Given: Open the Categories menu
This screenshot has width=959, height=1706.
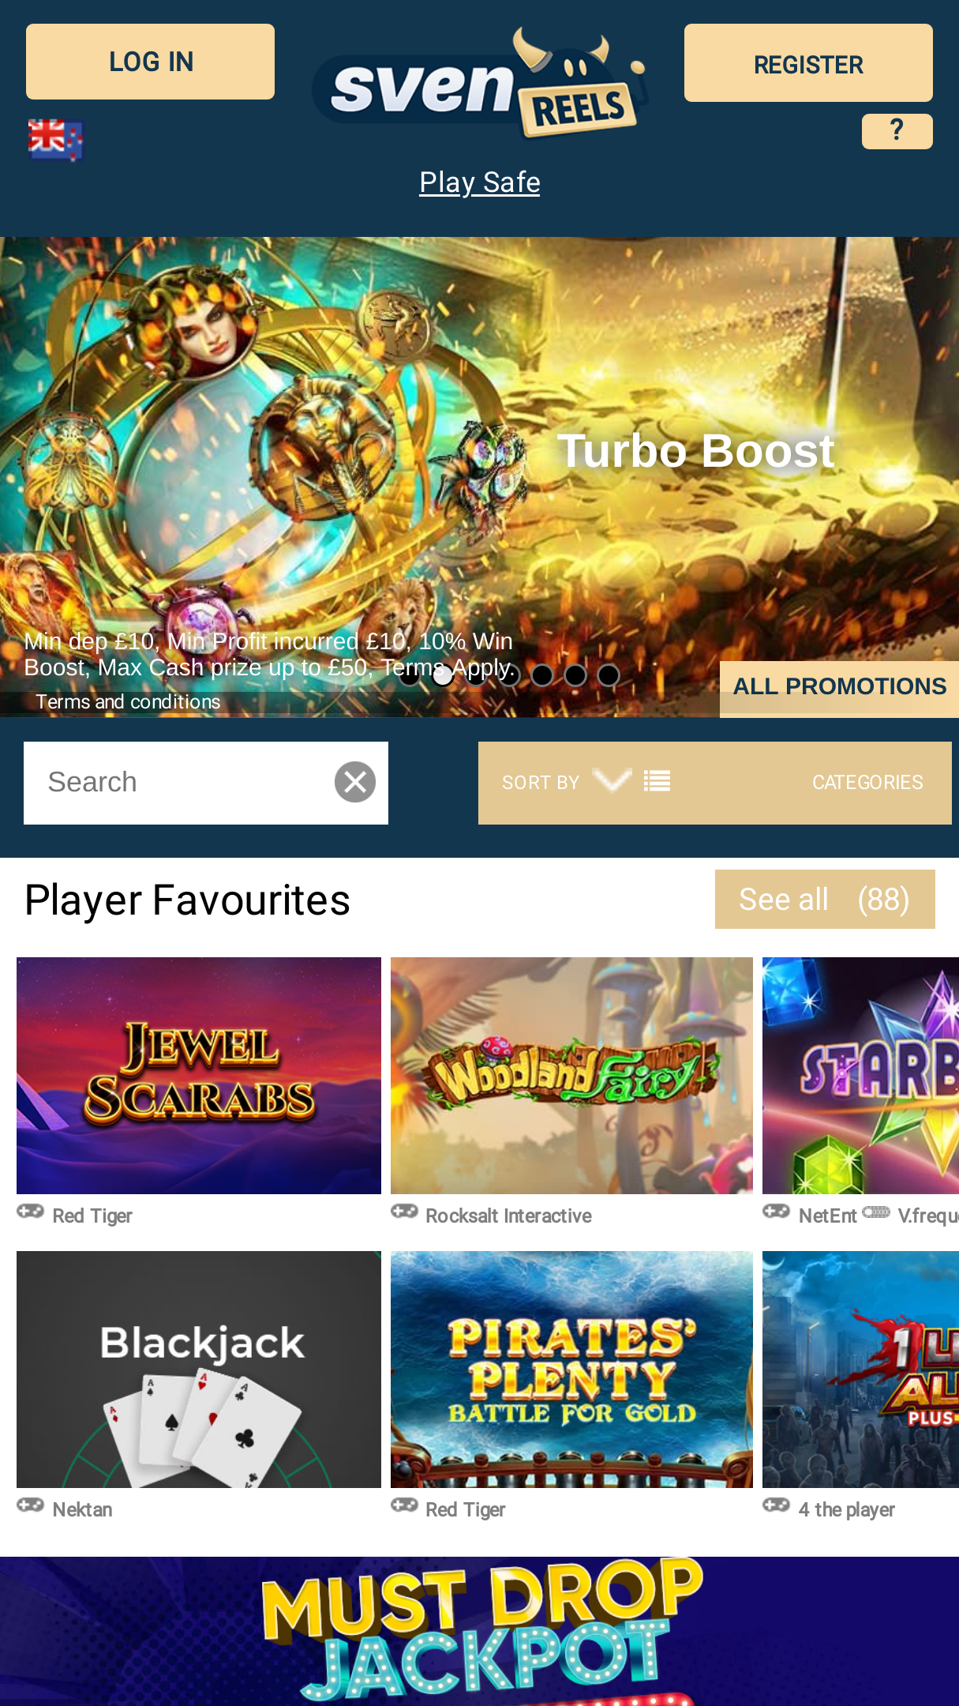Looking at the screenshot, I should 867,782.
